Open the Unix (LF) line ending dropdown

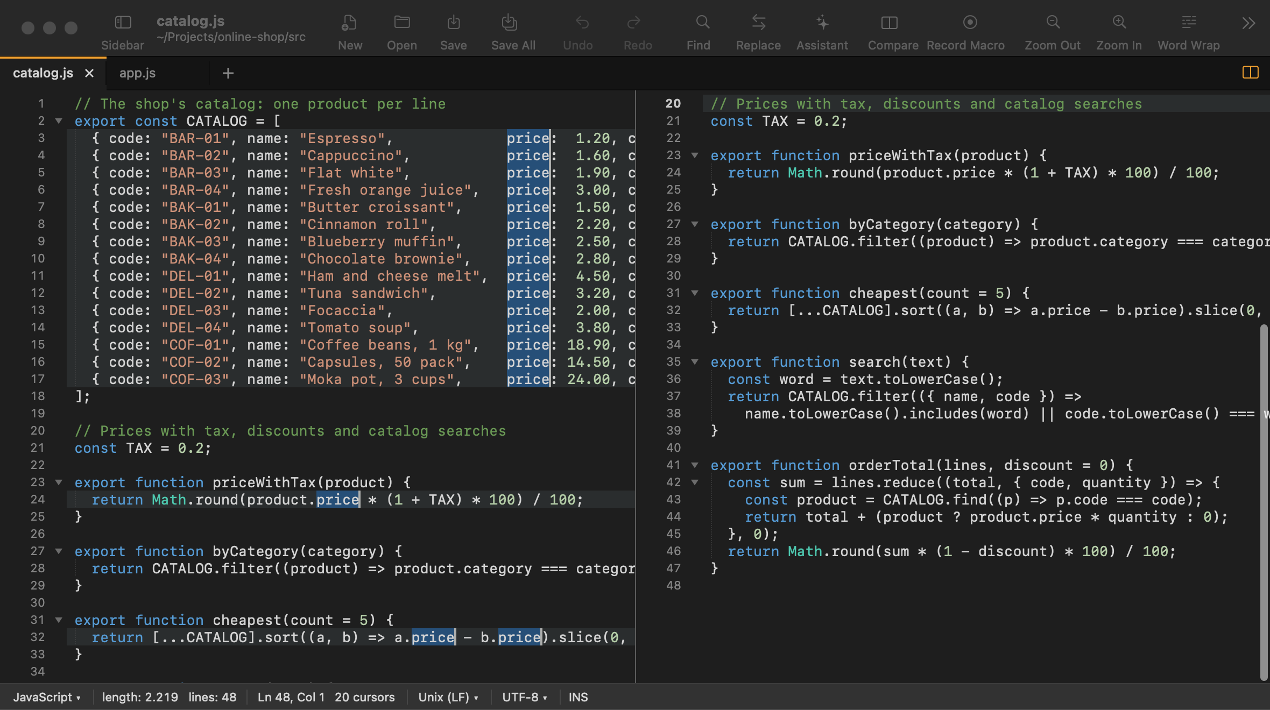(448, 697)
